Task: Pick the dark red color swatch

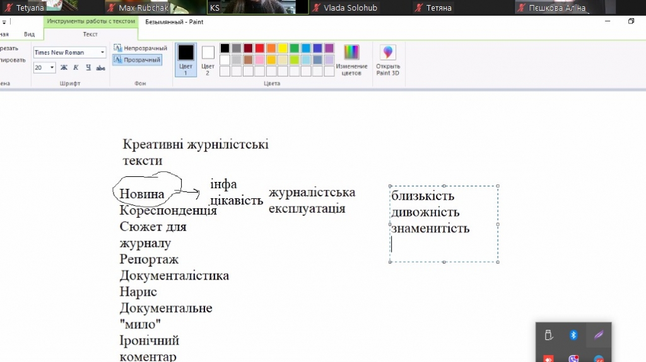Action: [x=247, y=48]
